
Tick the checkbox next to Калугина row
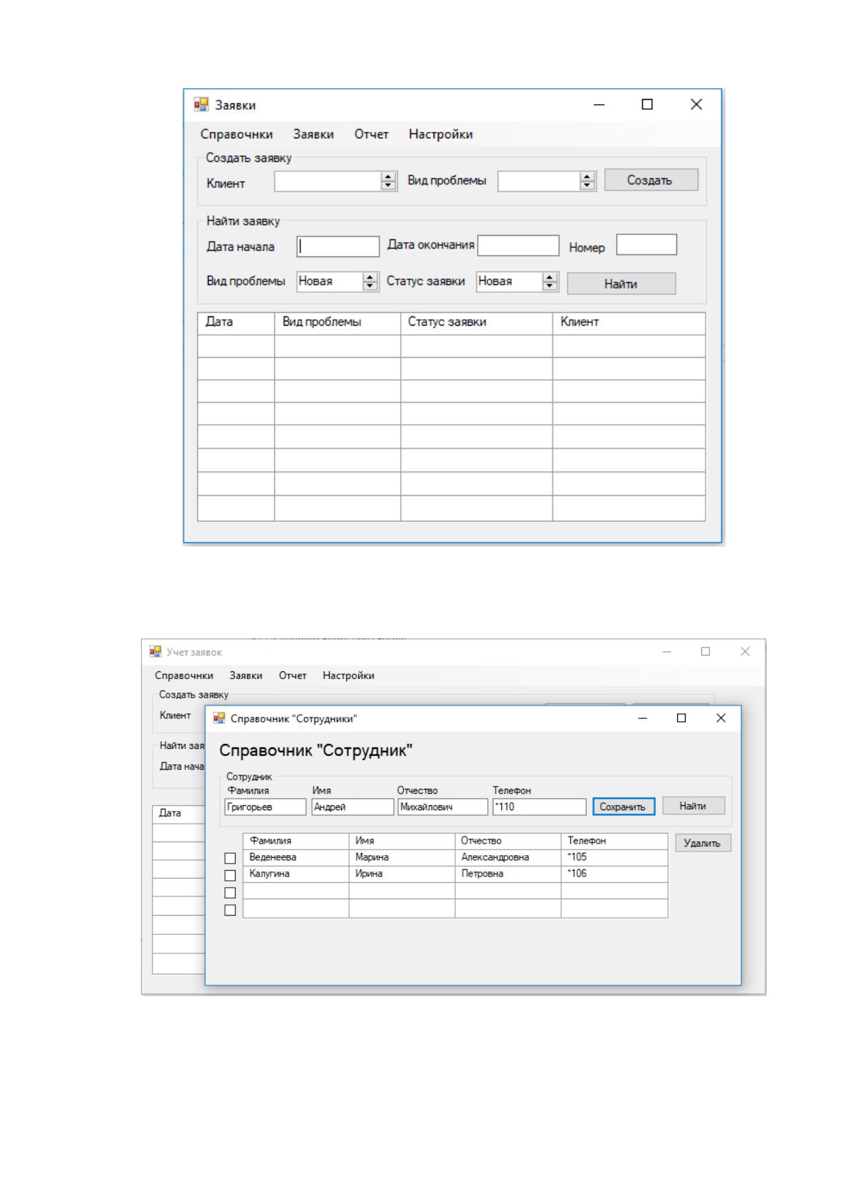(x=230, y=875)
